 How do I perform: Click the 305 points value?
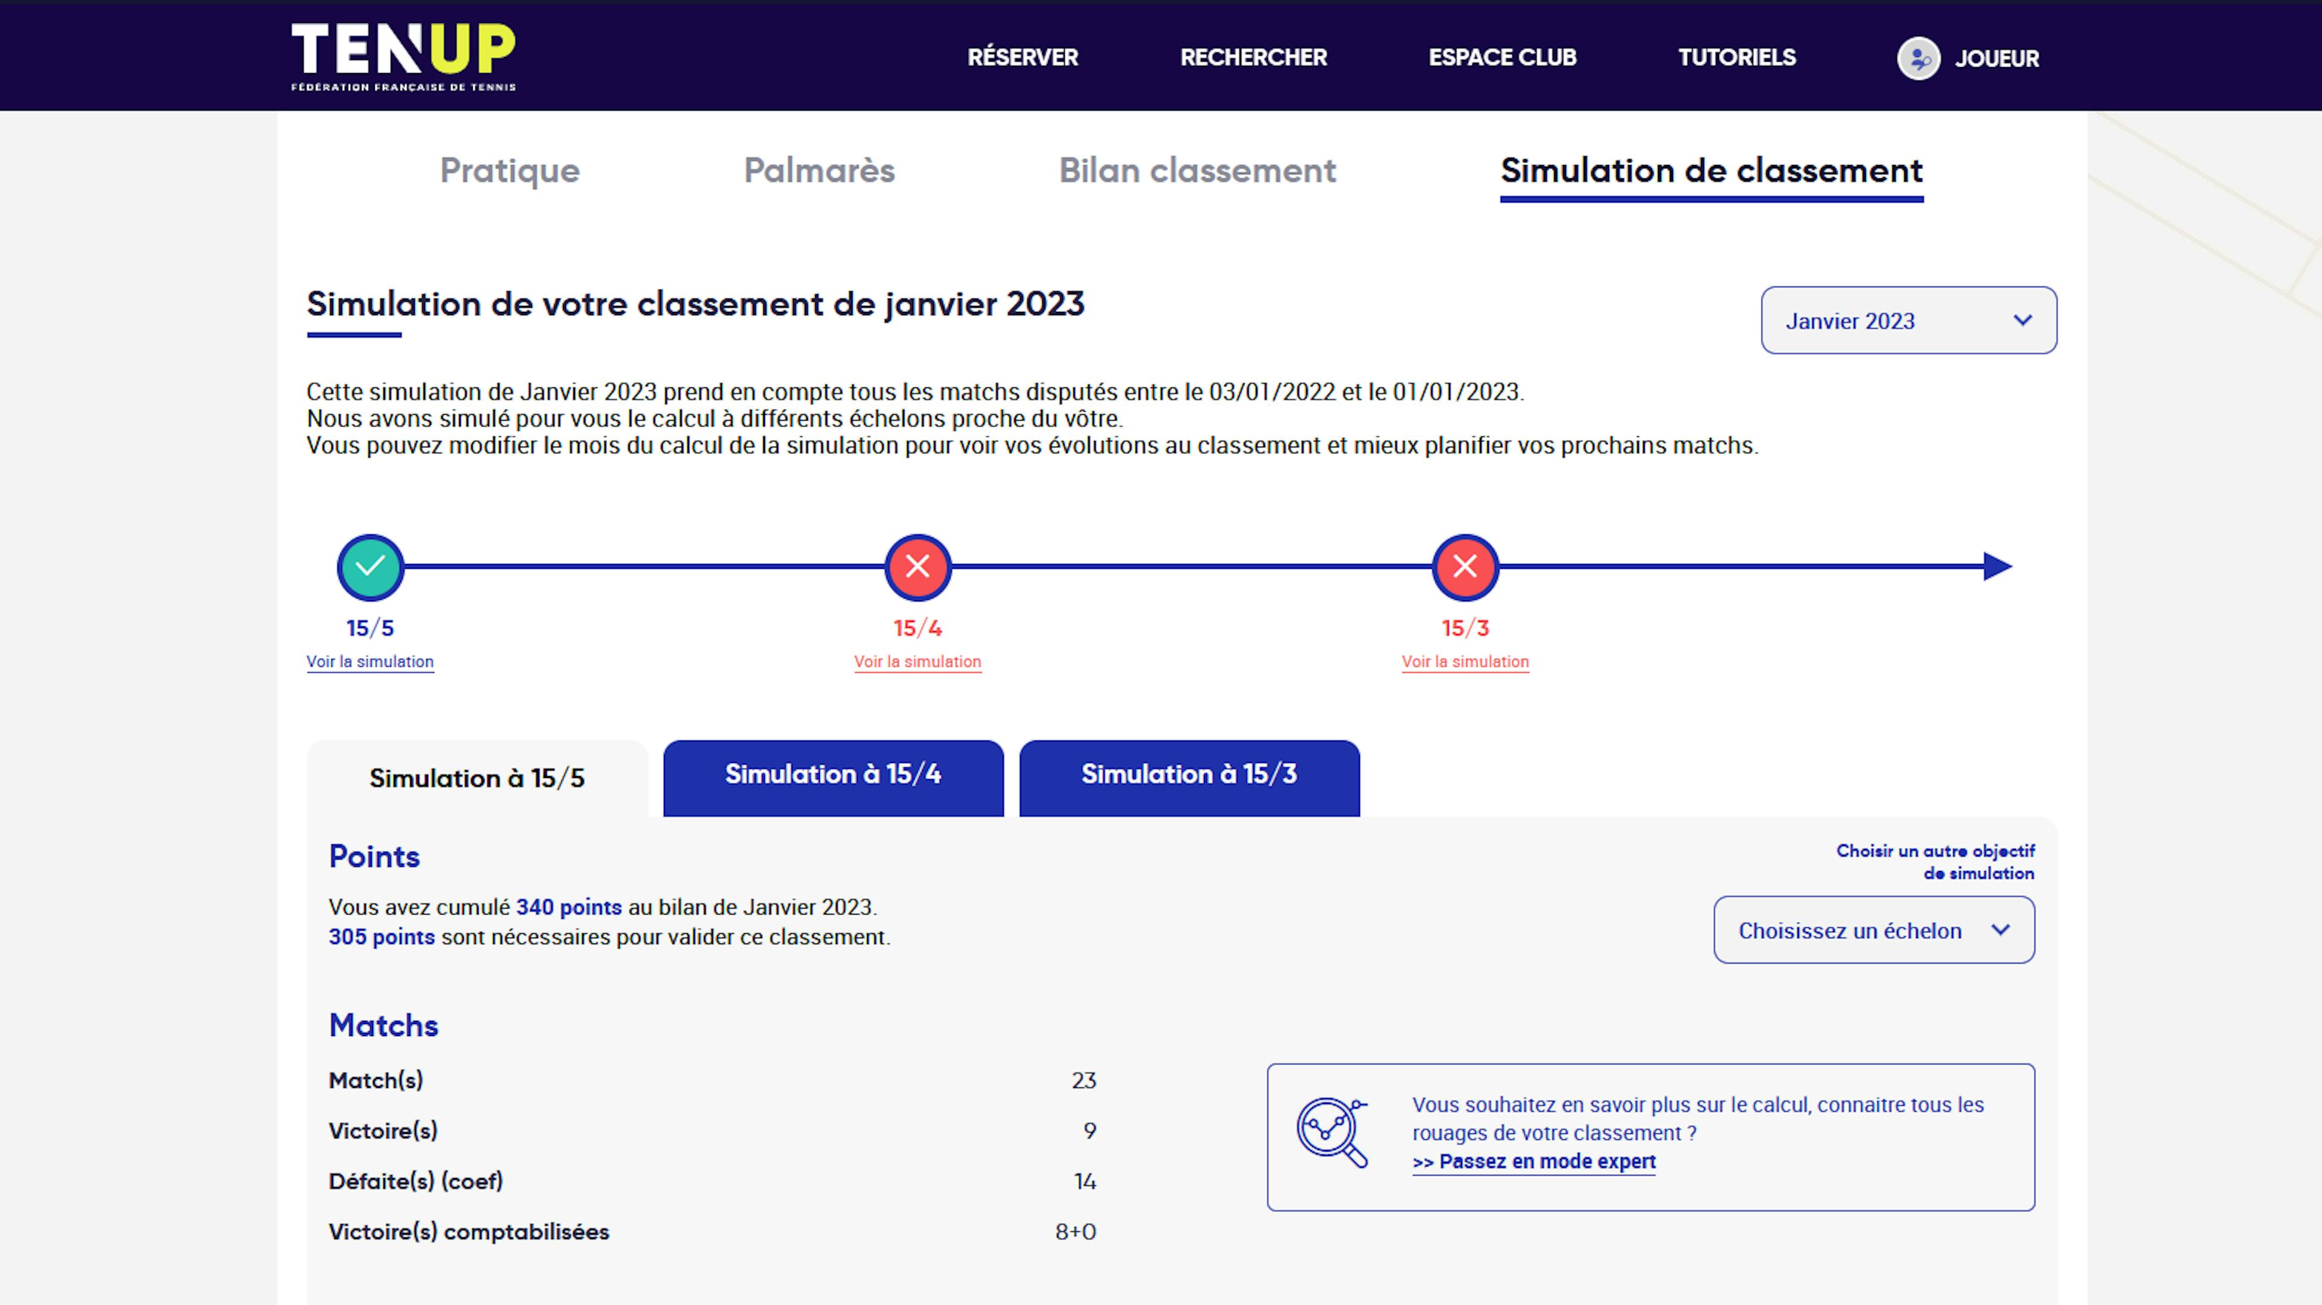coord(382,937)
